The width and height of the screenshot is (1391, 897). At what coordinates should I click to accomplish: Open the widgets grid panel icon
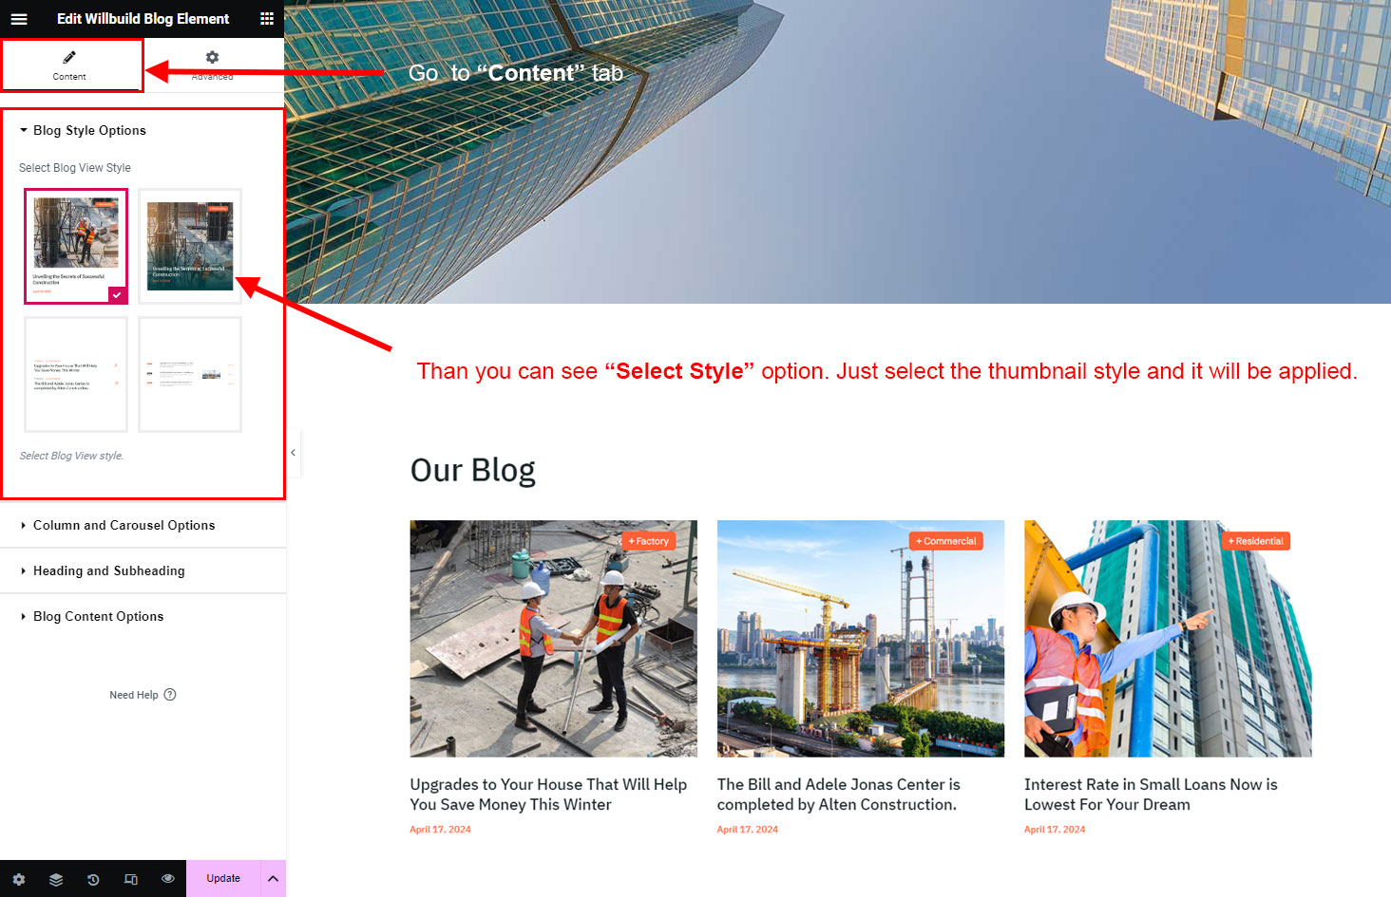pyautogui.click(x=267, y=19)
